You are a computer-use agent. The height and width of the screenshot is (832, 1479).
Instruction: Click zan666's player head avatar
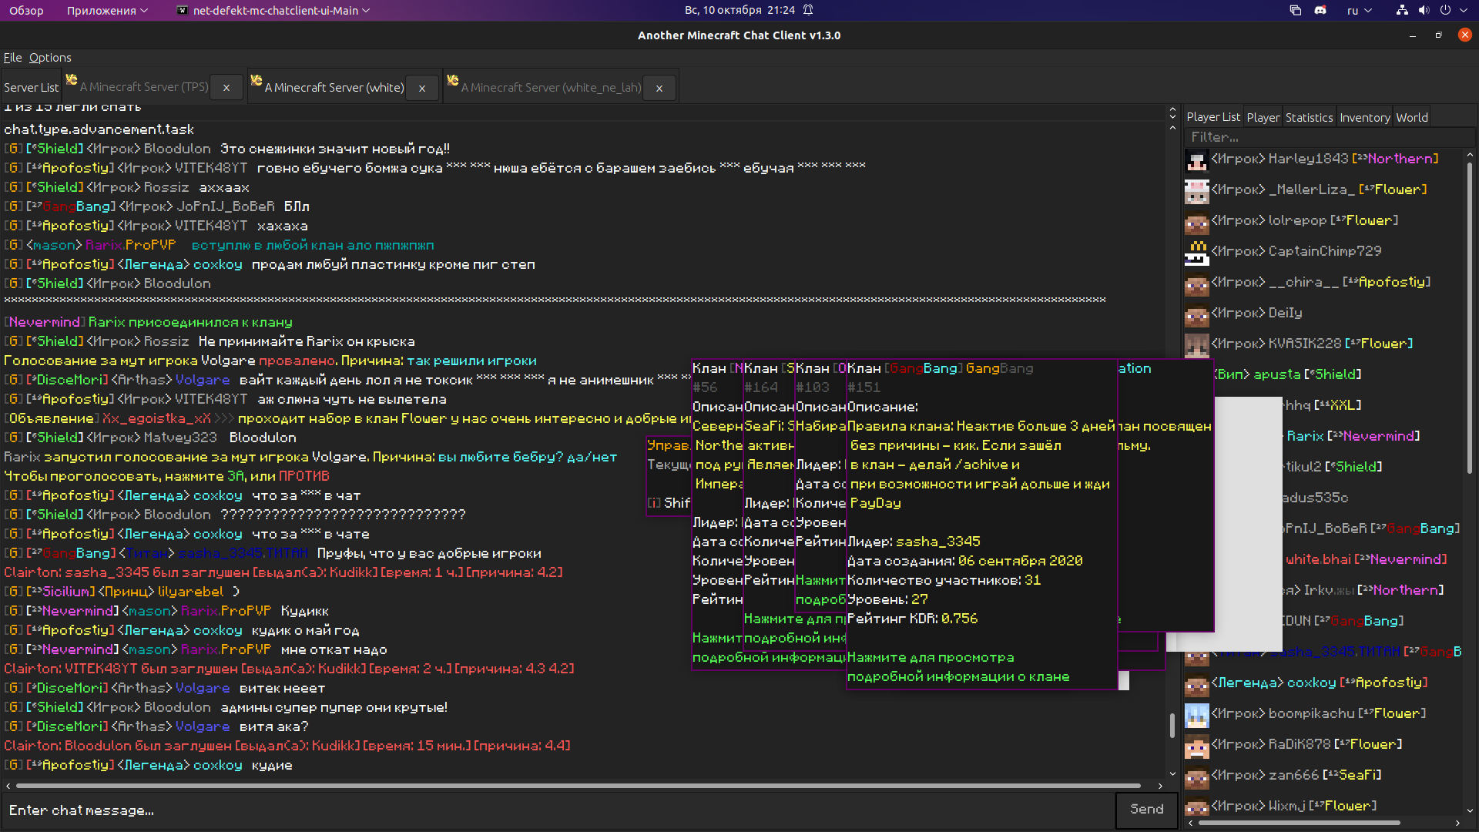tap(1196, 777)
